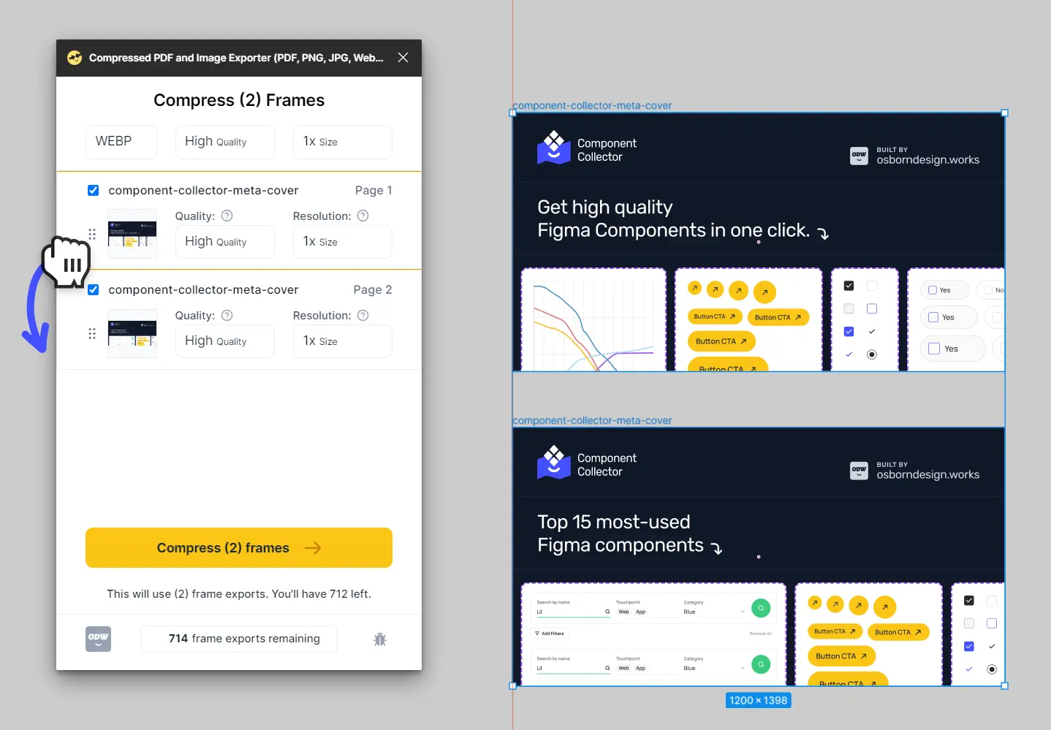Click the ODW logo in the plugin footer
This screenshot has width=1051, height=730.
[x=98, y=639]
